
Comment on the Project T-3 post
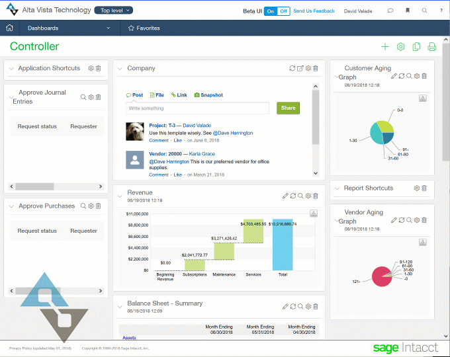click(x=159, y=140)
